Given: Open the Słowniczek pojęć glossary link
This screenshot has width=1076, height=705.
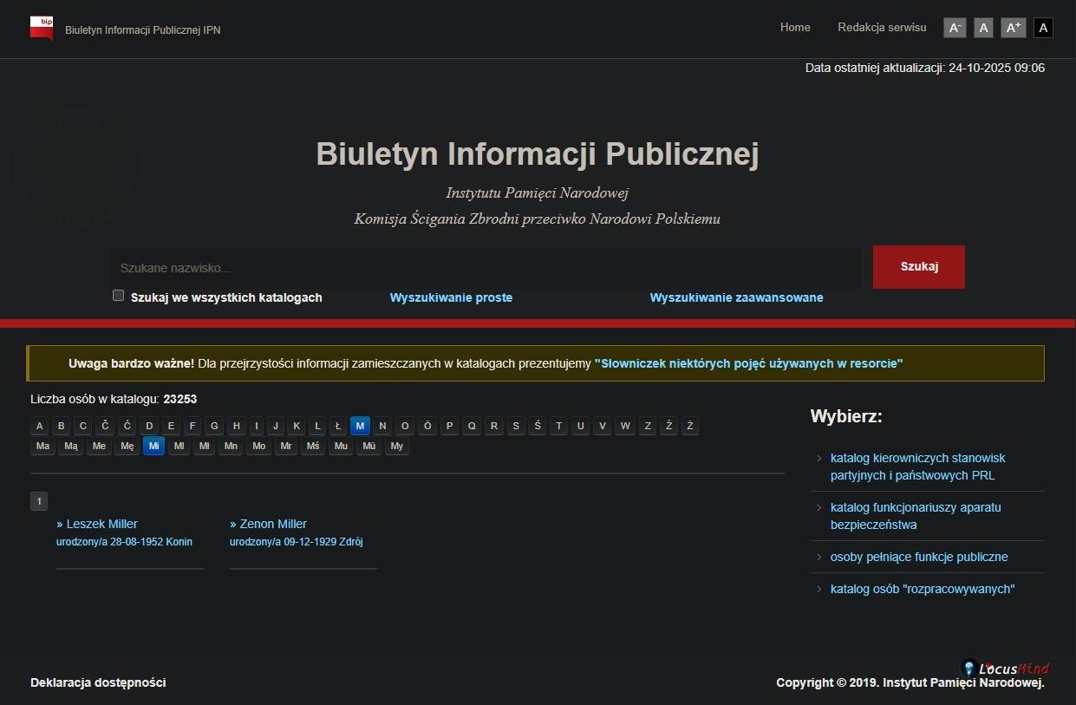Looking at the screenshot, I should pos(748,363).
